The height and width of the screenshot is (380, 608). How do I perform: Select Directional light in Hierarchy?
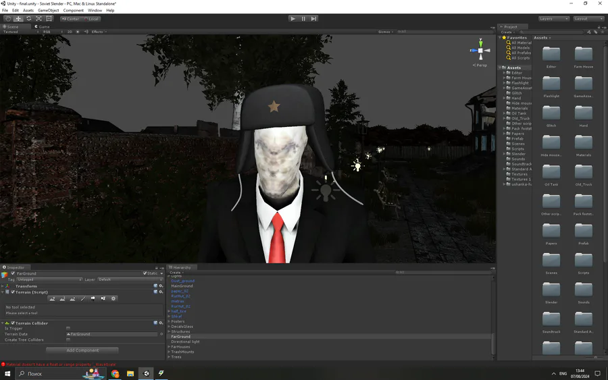pyautogui.click(x=185, y=342)
